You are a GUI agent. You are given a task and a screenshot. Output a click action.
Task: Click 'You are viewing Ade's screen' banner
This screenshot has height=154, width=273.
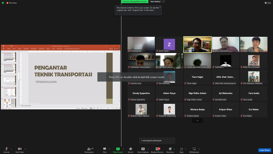point(135,2)
